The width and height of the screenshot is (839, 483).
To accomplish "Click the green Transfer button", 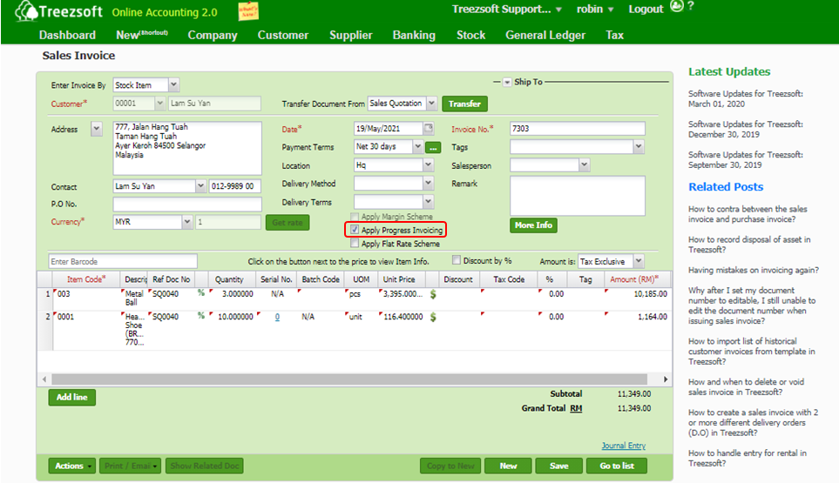I will click(x=464, y=104).
